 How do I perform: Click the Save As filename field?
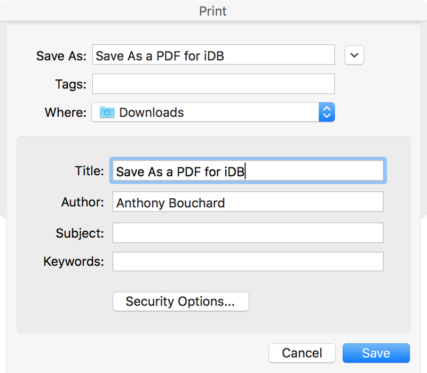click(213, 55)
